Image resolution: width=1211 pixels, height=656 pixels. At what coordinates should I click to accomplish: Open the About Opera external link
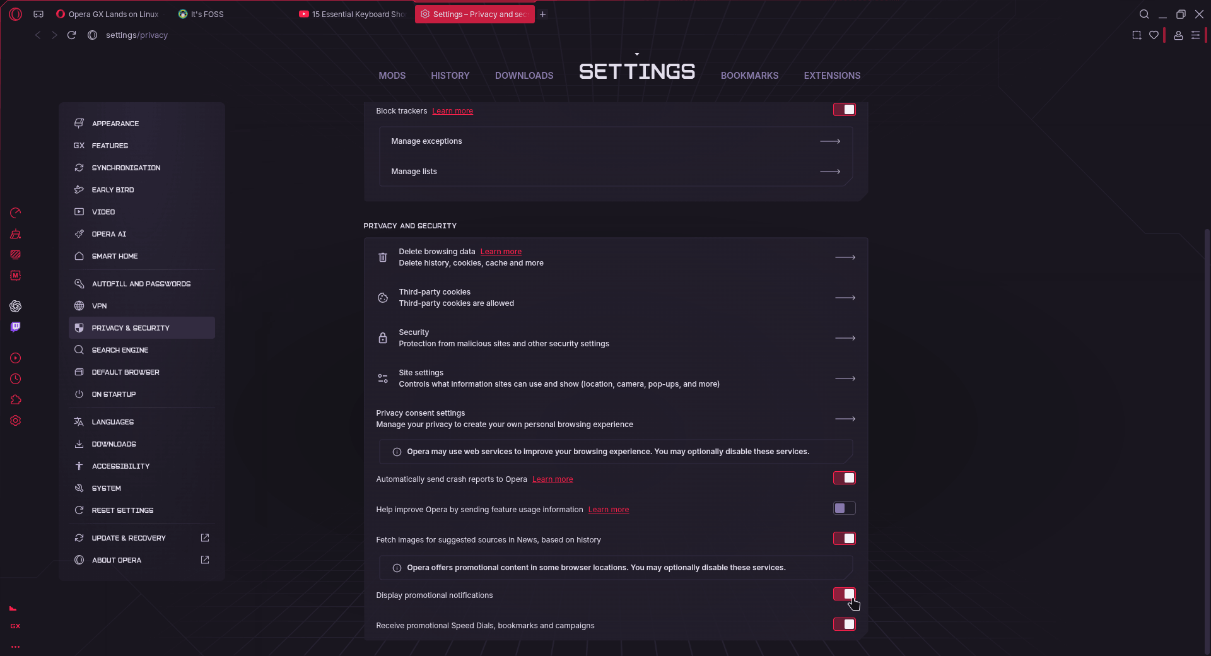tap(205, 560)
